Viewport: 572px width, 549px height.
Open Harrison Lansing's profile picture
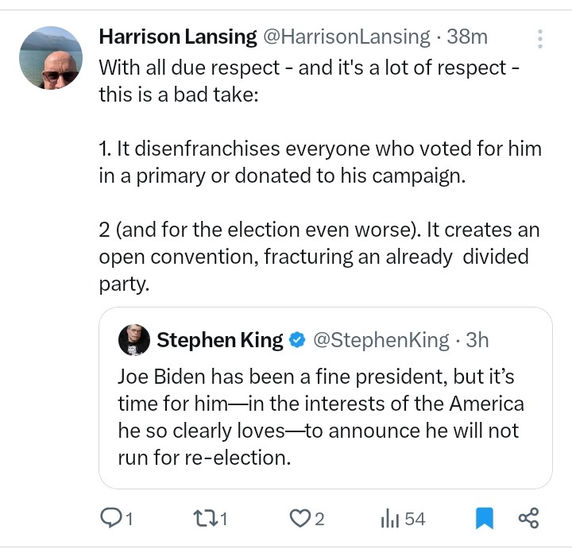tap(50, 58)
